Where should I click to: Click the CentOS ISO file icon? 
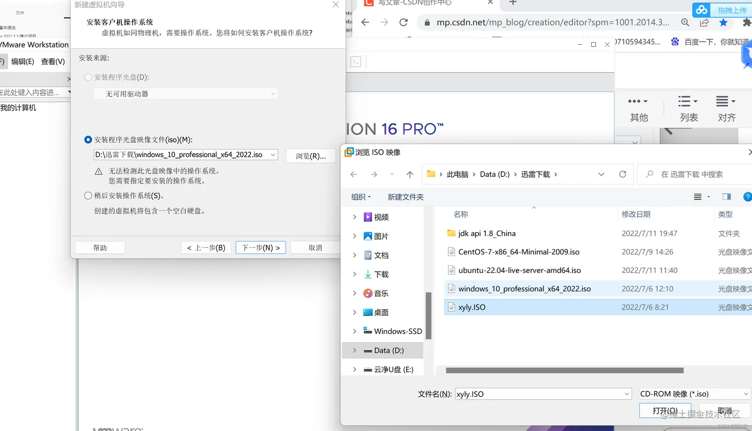click(452, 252)
